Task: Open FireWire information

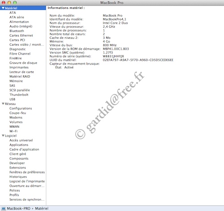Action: (16, 58)
